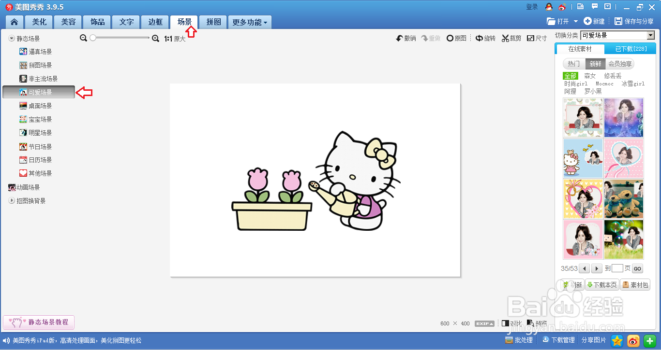
Task: Switch to the 饰品 tab
Action: pyautogui.click(x=97, y=22)
